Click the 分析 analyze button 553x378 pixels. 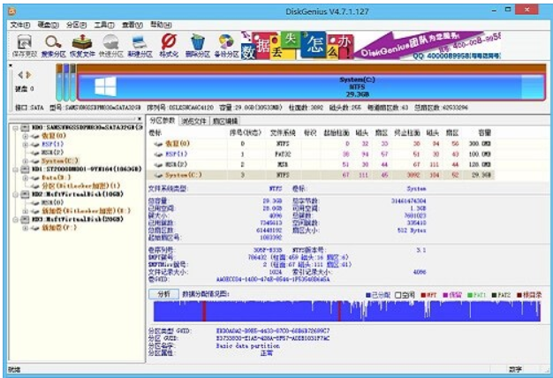pos(163,294)
